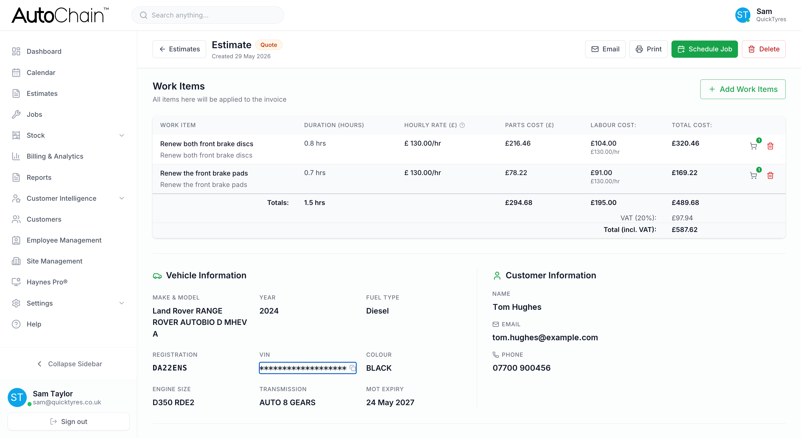Click the Settings gear icon
801x438 pixels.
pos(16,303)
